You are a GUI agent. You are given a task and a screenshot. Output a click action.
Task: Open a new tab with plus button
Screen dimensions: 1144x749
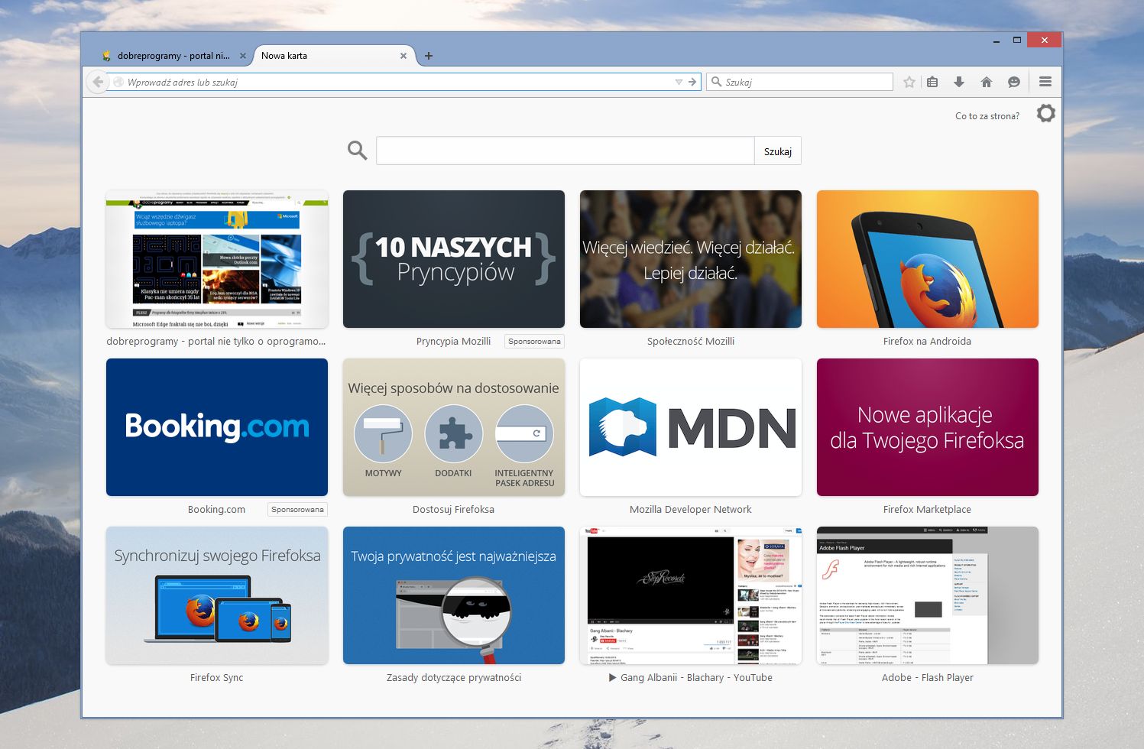pyautogui.click(x=429, y=56)
